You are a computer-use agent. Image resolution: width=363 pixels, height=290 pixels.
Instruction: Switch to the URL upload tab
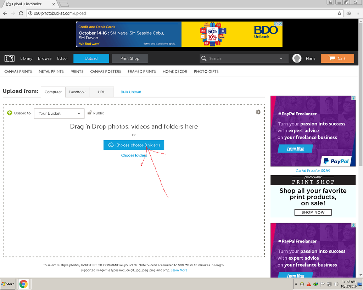coord(101,92)
